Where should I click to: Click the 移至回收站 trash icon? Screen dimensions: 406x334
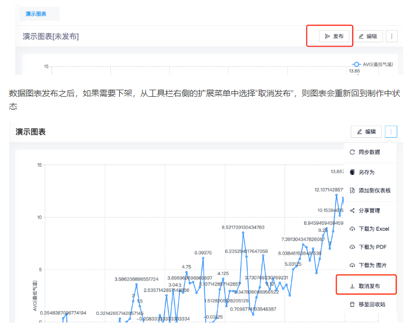click(352, 304)
